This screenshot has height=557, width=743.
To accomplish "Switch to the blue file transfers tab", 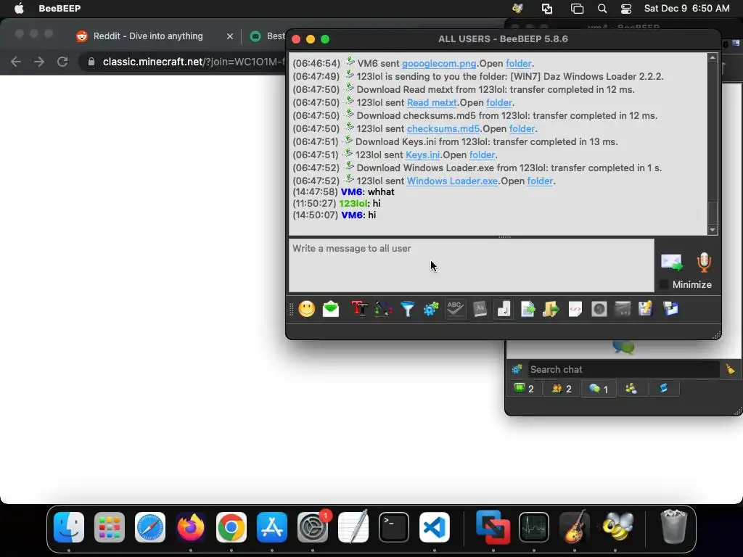I will [663, 389].
